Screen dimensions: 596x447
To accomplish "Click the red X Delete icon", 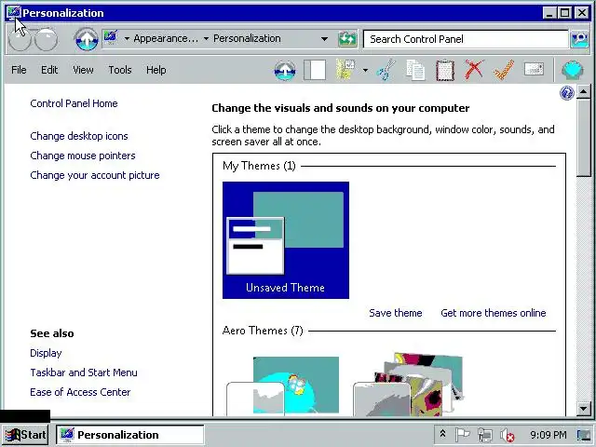I will [x=474, y=70].
